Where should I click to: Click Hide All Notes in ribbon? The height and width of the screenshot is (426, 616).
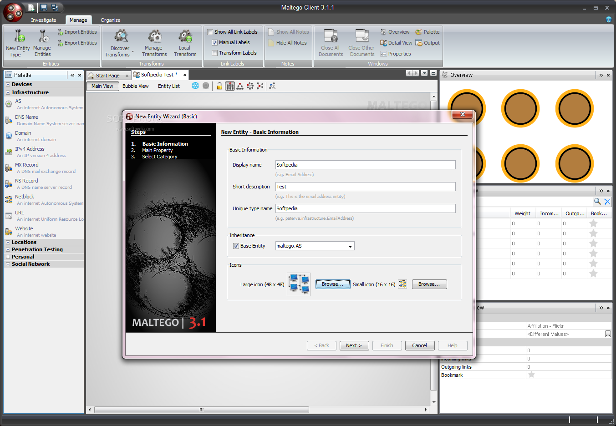click(x=287, y=43)
